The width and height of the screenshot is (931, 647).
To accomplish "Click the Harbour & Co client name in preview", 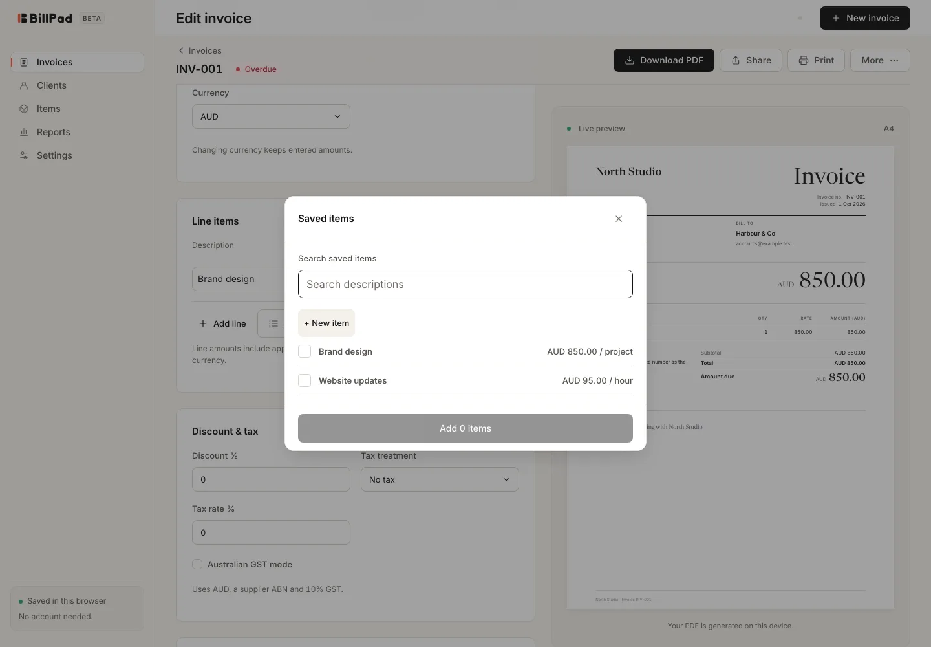I will coord(755,233).
